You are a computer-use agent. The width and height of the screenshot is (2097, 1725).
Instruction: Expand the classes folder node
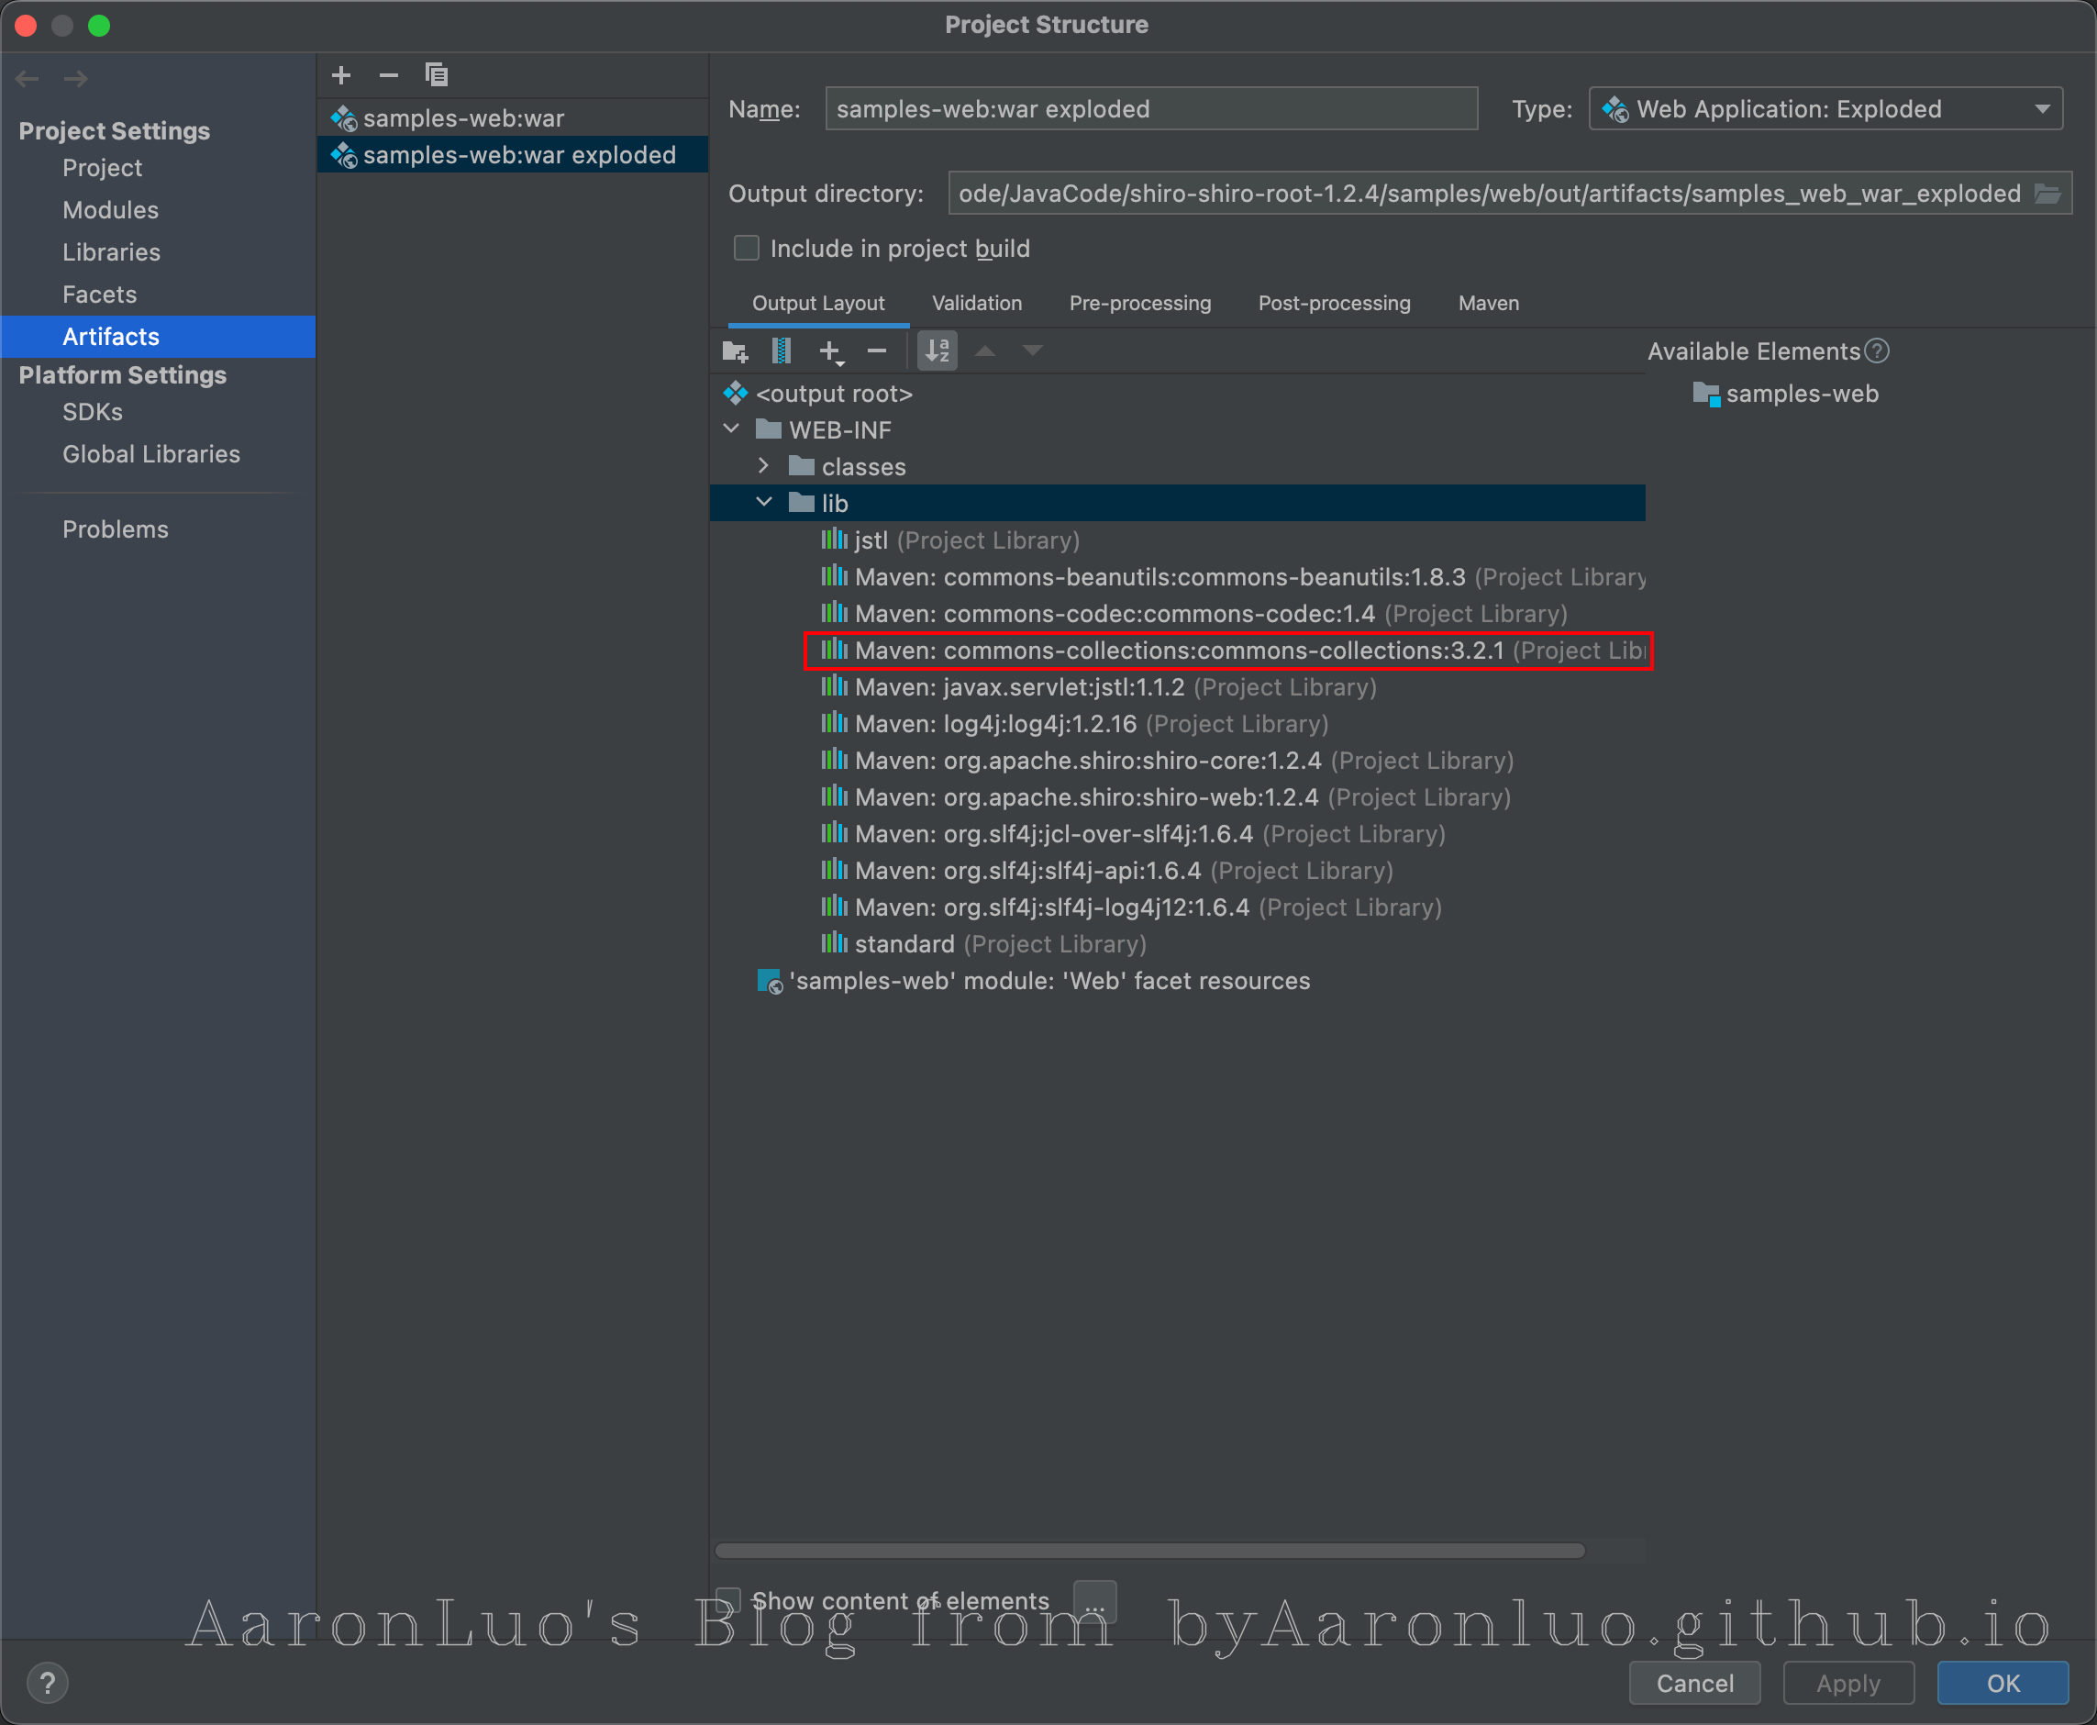[763, 466]
